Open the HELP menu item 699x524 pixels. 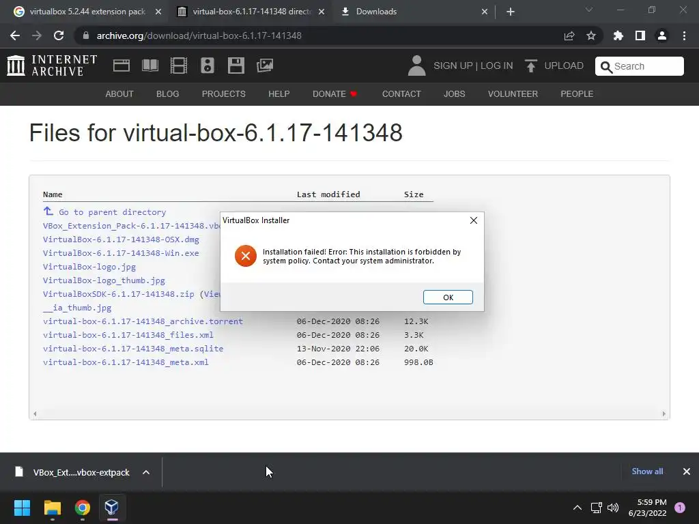pyautogui.click(x=279, y=94)
